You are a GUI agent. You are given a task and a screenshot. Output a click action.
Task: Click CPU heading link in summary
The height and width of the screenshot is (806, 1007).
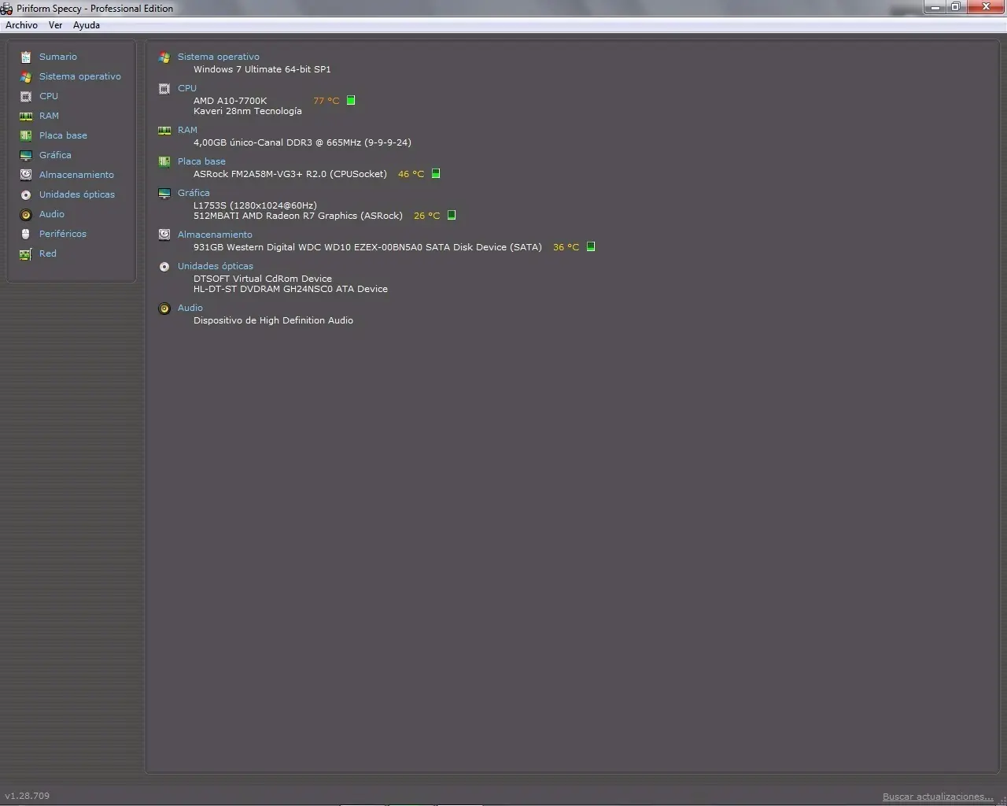coord(187,88)
